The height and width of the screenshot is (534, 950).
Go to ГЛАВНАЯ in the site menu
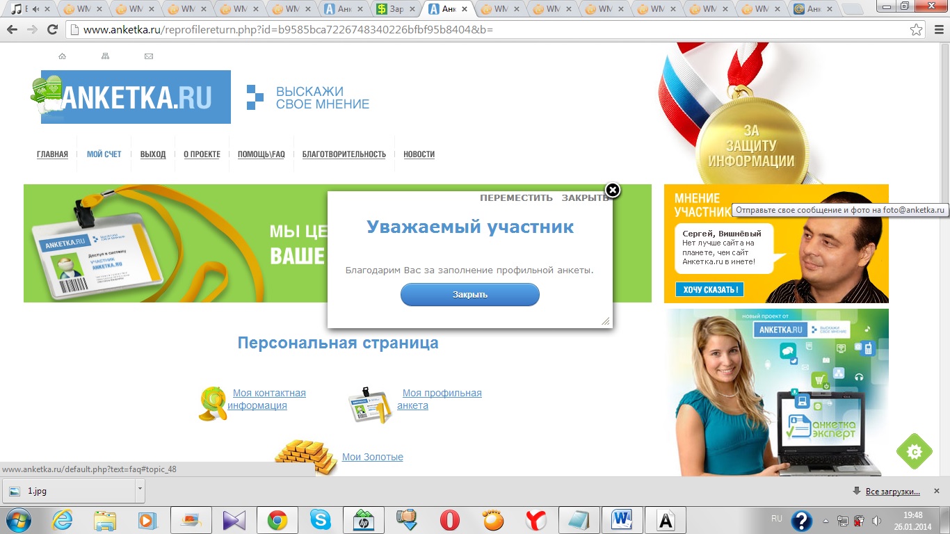click(x=53, y=154)
